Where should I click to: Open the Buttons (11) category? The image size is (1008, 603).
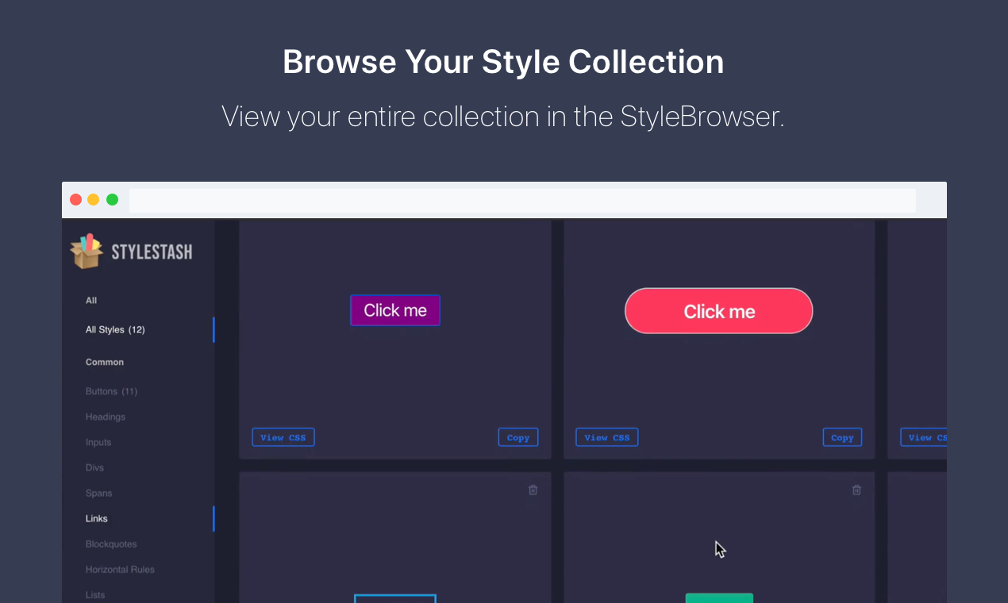(111, 391)
